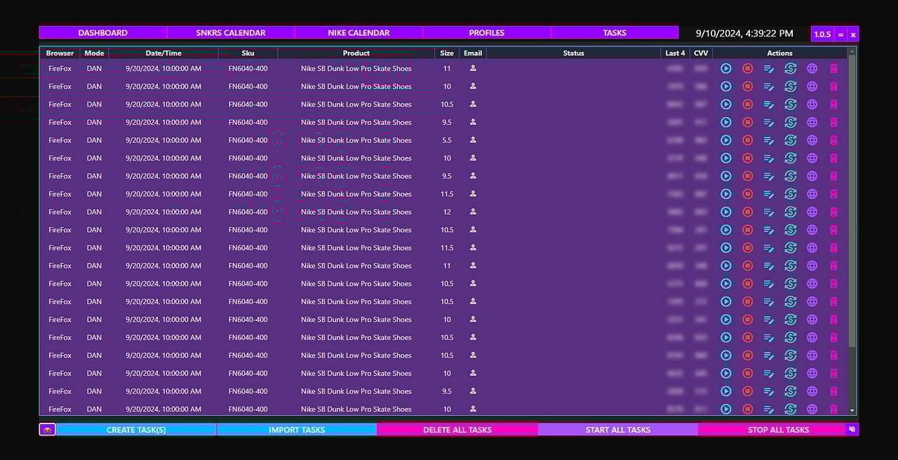
Task: Select the size cell reading 5.5
Action: point(447,140)
